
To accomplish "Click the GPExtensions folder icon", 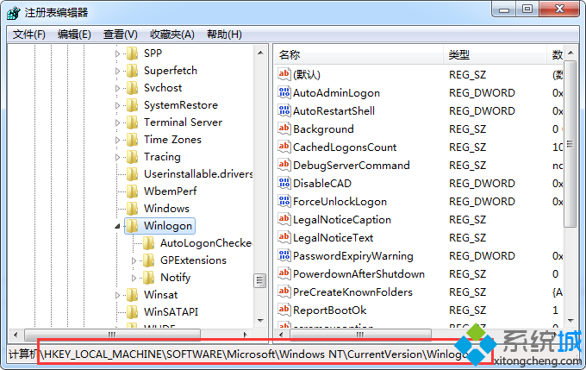I will coord(149,260).
